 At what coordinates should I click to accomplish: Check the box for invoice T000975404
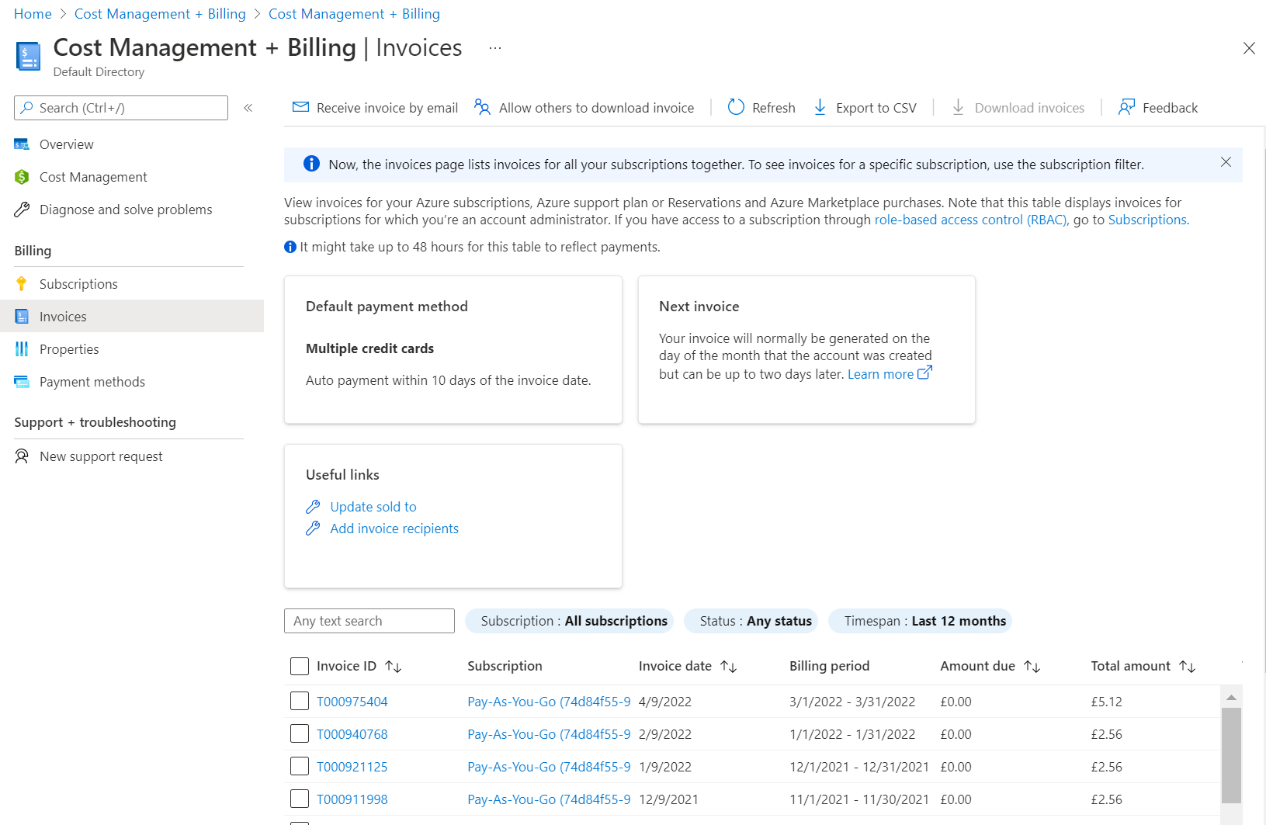(300, 702)
